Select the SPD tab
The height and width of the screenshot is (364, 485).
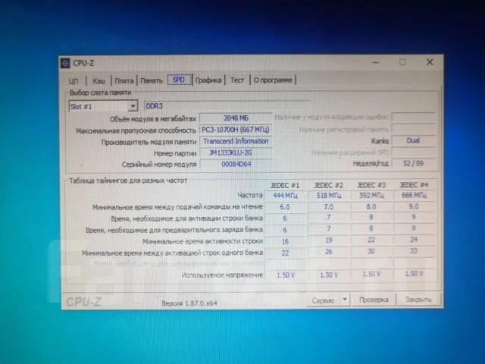pyautogui.click(x=179, y=80)
